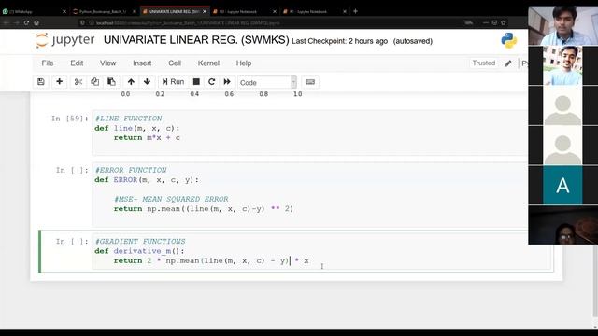598x336 pixels.
Task: Go to the browser home page icon
Action: (x=36, y=22)
